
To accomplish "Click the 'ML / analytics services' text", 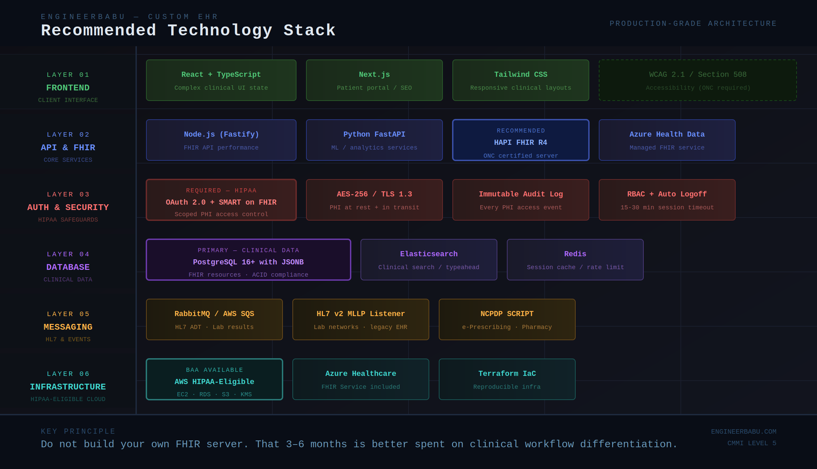I will coord(374,147).
